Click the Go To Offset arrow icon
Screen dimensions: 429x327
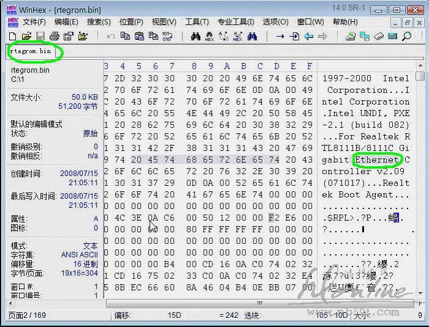tap(280, 37)
